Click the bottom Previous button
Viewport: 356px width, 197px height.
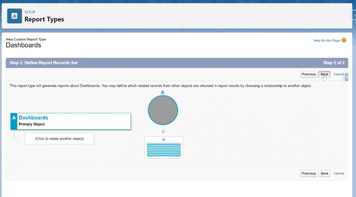click(309, 173)
